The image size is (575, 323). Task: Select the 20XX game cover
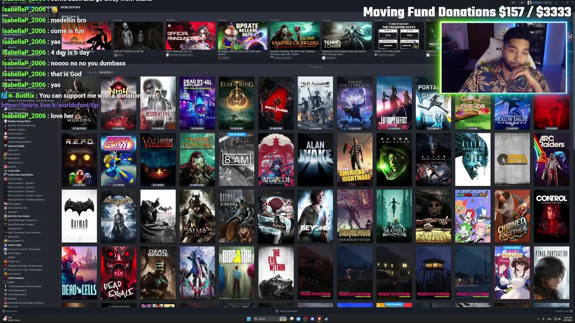119,159
